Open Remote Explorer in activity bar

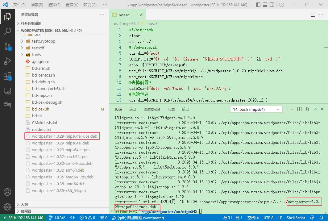pyautogui.click(x=7, y=91)
